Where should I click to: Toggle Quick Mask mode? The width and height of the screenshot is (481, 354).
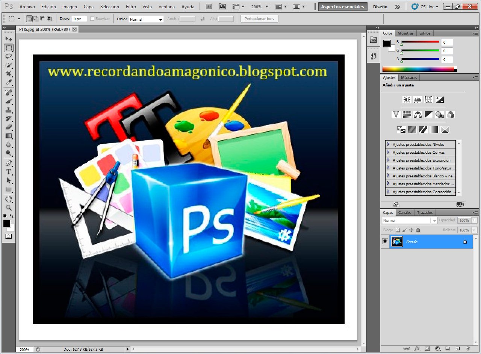point(9,236)
